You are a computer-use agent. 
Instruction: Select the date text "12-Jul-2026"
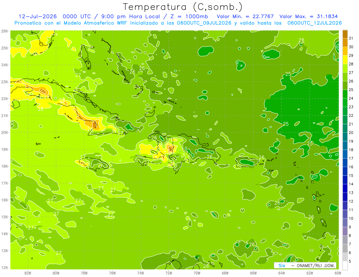(37, 16)
